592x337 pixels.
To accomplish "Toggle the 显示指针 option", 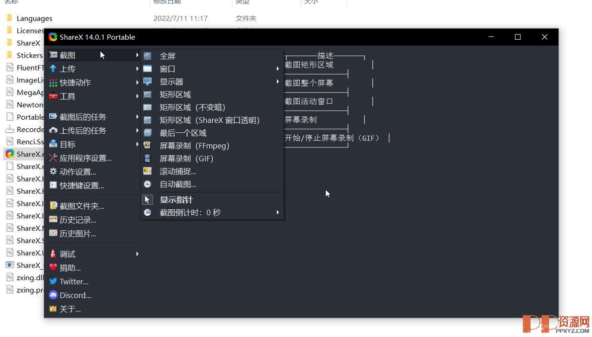I will tap(176, 200).
